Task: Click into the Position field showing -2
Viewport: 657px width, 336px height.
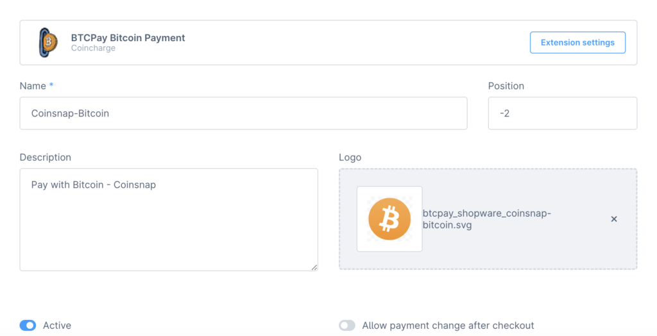Action: 562,113
